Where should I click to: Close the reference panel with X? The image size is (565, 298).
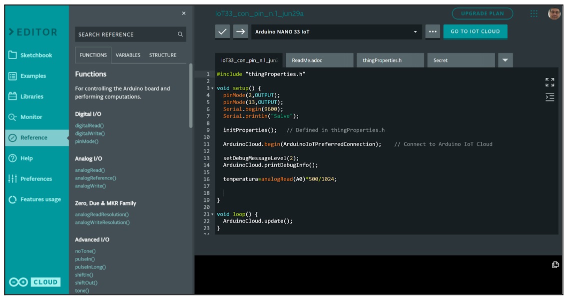(x=184, y=13)
